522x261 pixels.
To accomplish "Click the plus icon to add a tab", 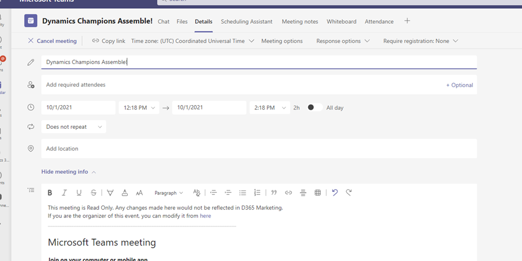I will pyautogui.click(x=407, y=21).
